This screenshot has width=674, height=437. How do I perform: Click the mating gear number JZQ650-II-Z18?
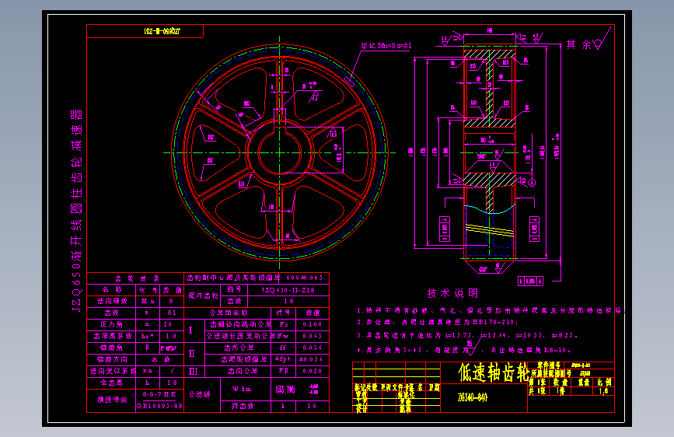point(288,290)
